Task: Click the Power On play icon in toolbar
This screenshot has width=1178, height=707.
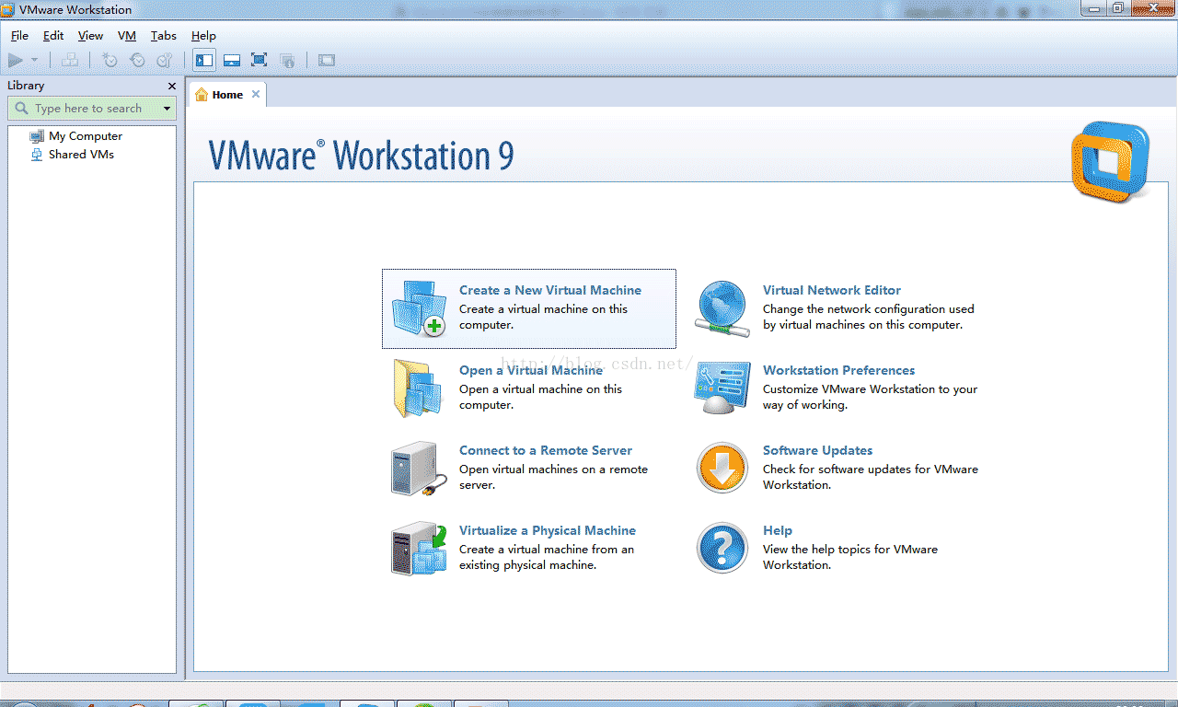Action: pos(16,61)
